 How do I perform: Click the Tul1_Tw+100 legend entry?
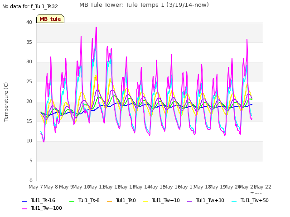(42, 208)
